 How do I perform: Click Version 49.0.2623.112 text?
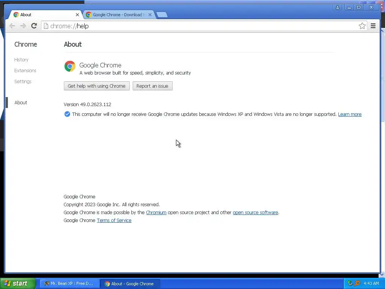pyautogui.click(x=87, y=105)
